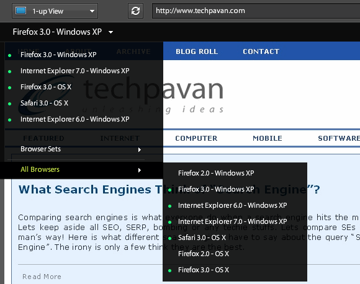Open the 1-up View dropdown
360x284 pixels.
[x=55, y=11]
